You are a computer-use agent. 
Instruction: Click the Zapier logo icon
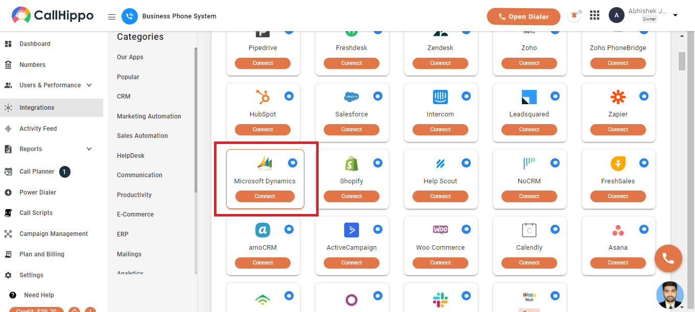tap(618, 97)
